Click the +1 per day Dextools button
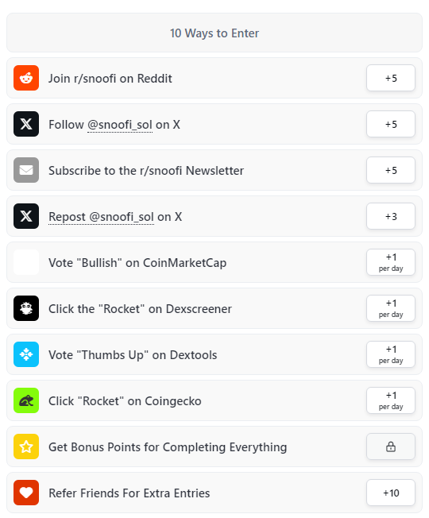The height and width of the screenshot is (518, 429). [x=391, y=354]
